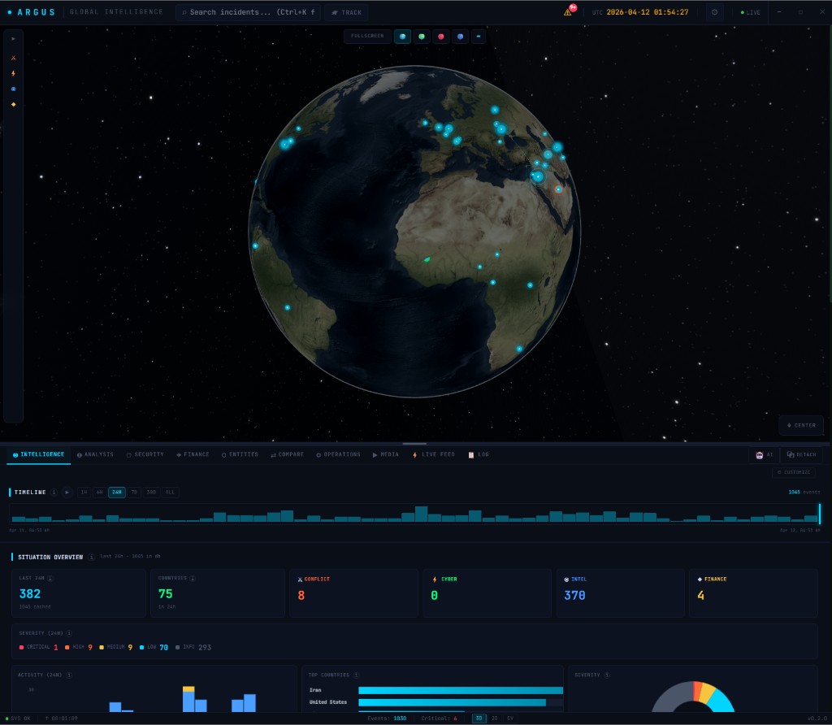Expand the left sidebar with its arrow
The image size is (832, 725).
[x=13, y=37]
